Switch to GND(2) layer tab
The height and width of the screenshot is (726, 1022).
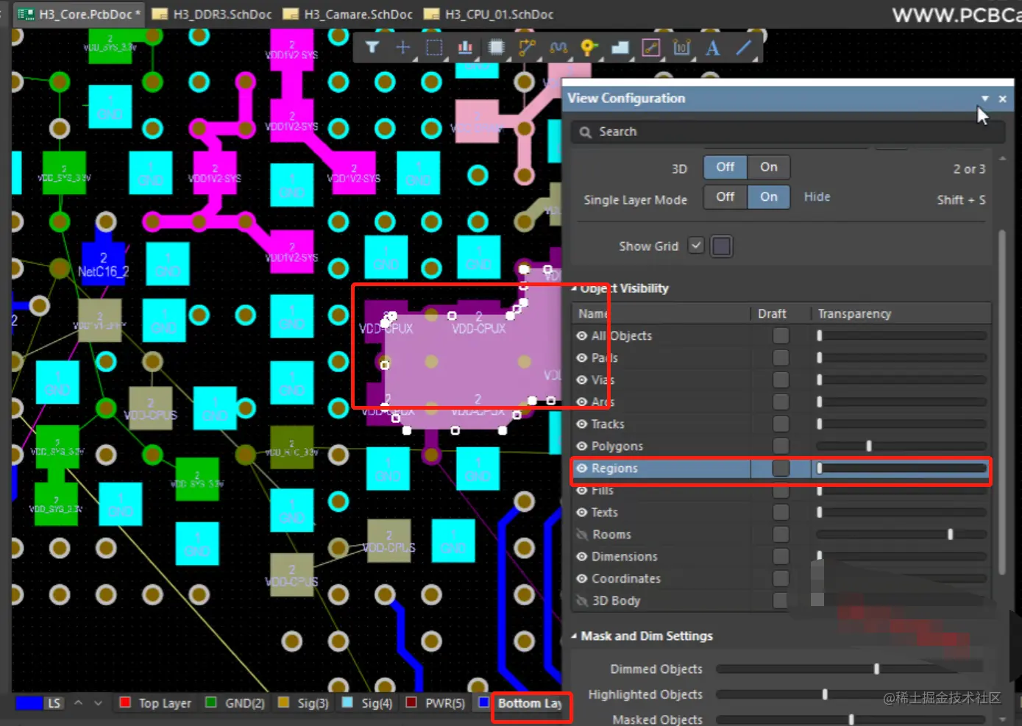(235, 703)
